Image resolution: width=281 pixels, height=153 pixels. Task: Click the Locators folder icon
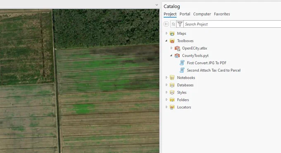pos(172,107)
